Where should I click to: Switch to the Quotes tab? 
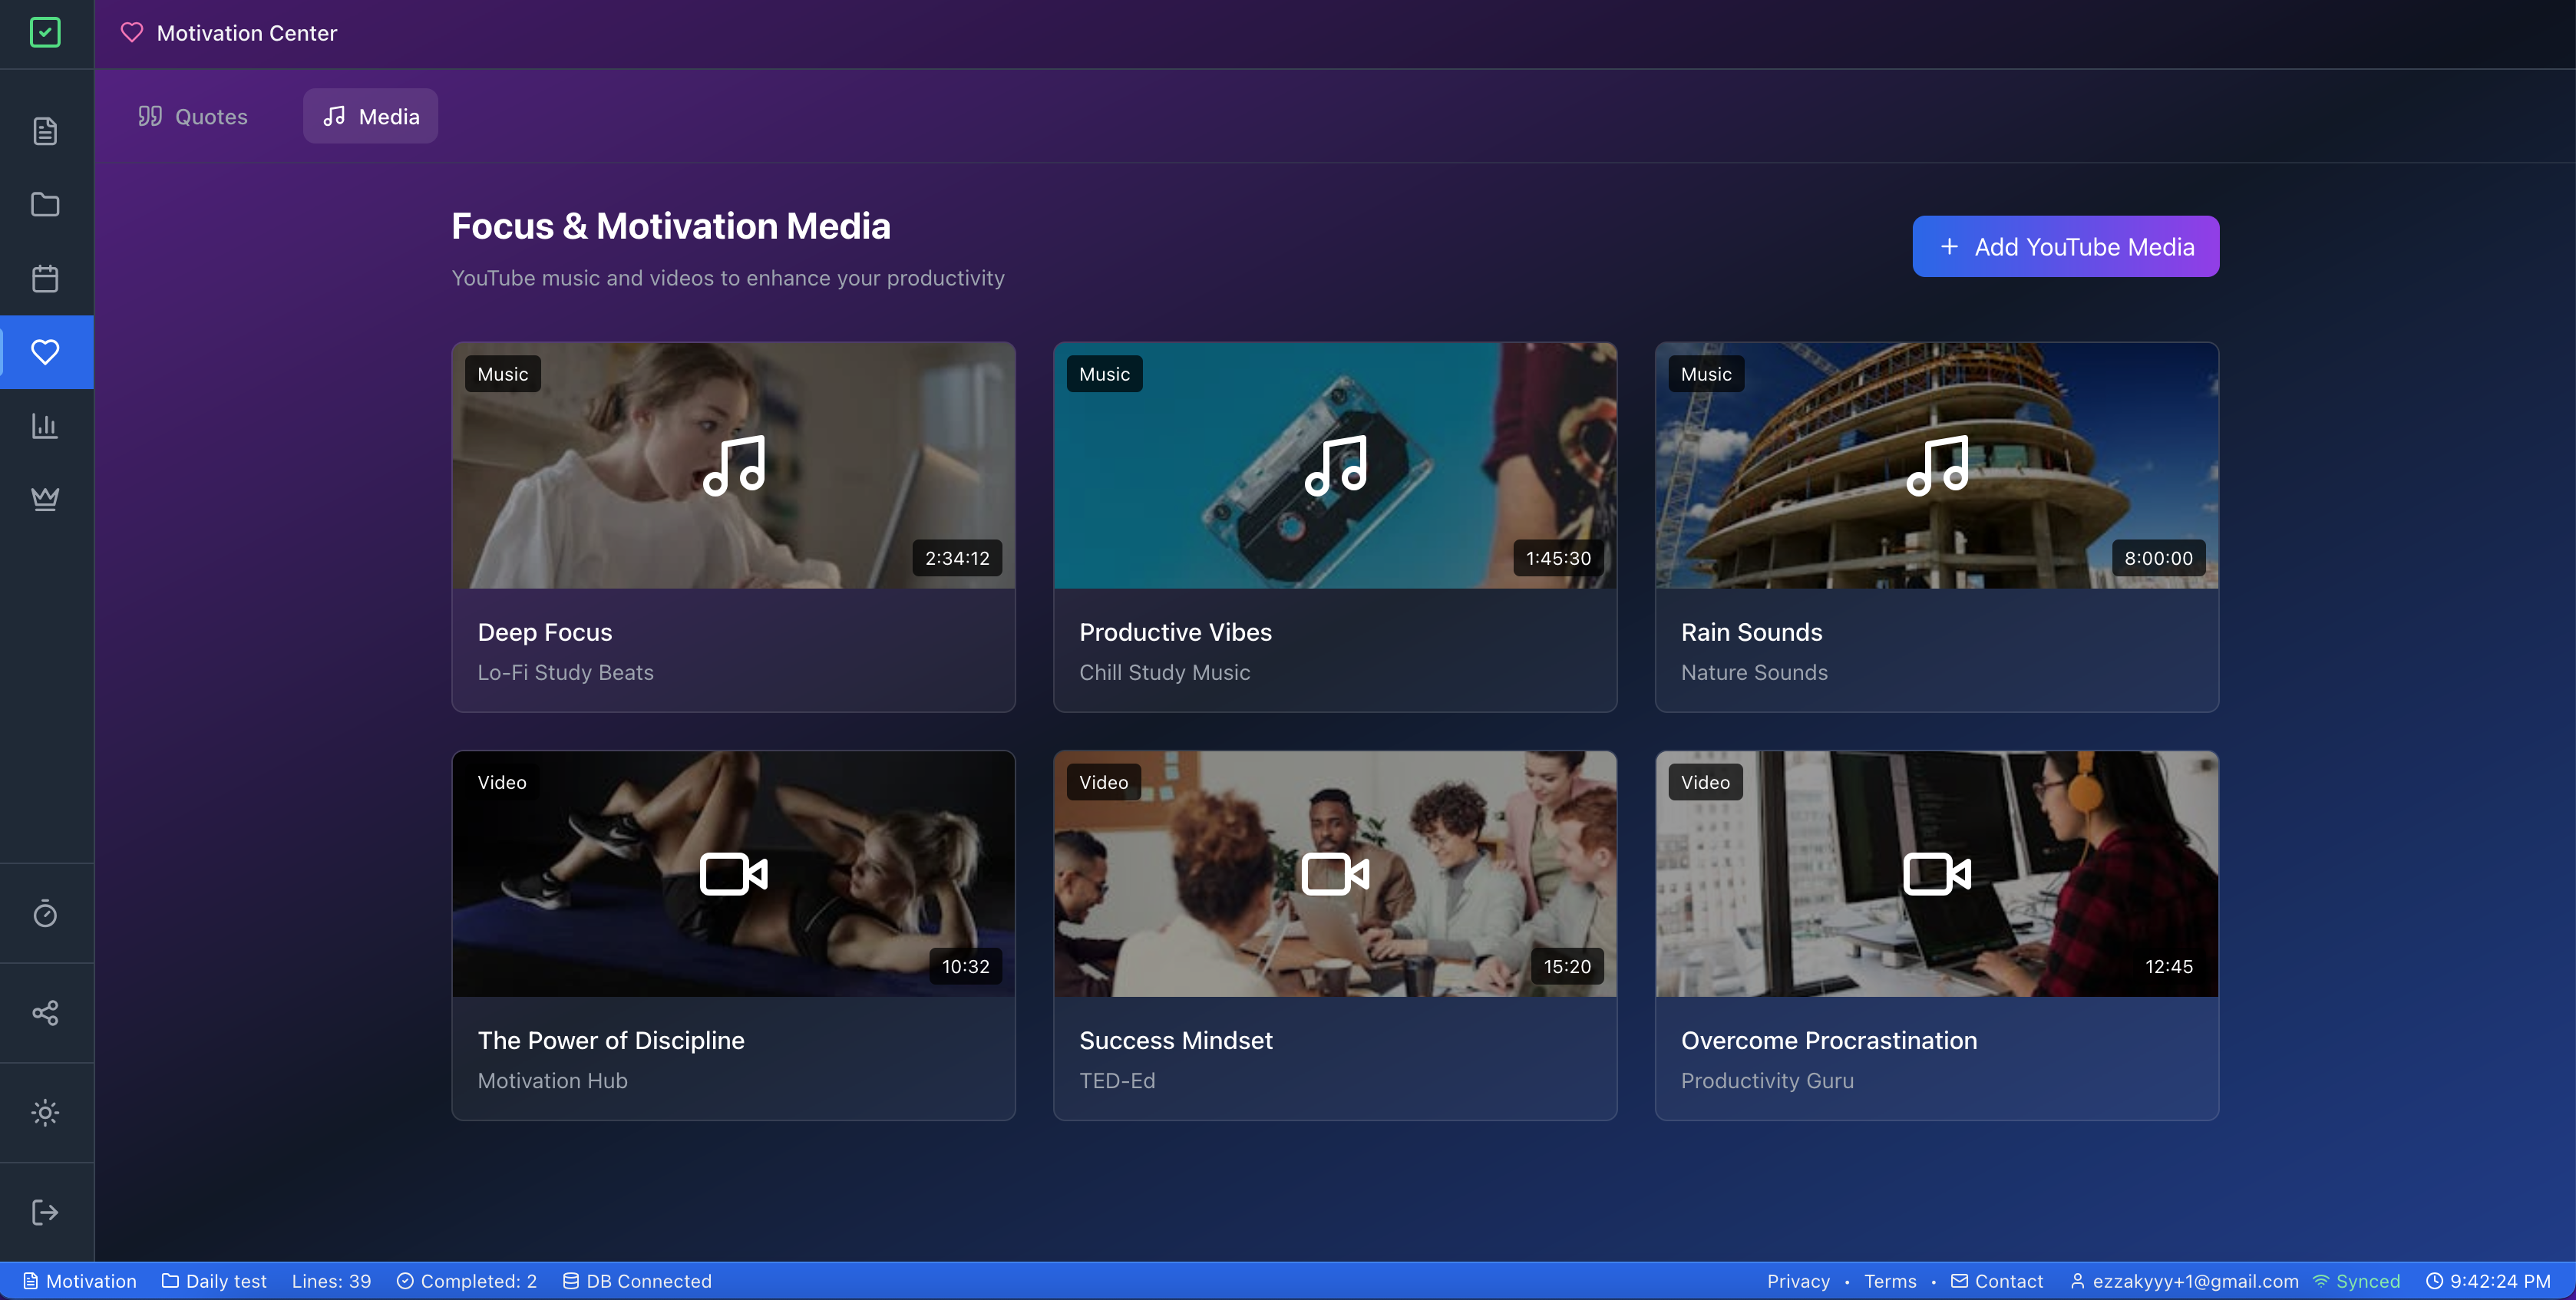193,116
